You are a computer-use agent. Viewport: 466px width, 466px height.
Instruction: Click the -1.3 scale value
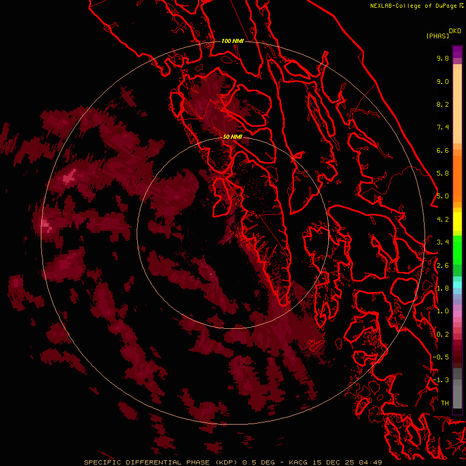click(x=441, y=380)
